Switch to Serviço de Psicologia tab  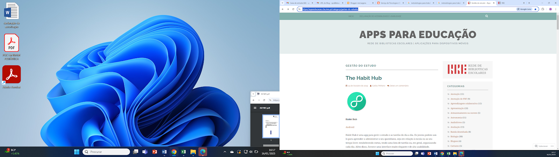click(x=390, y=3)
